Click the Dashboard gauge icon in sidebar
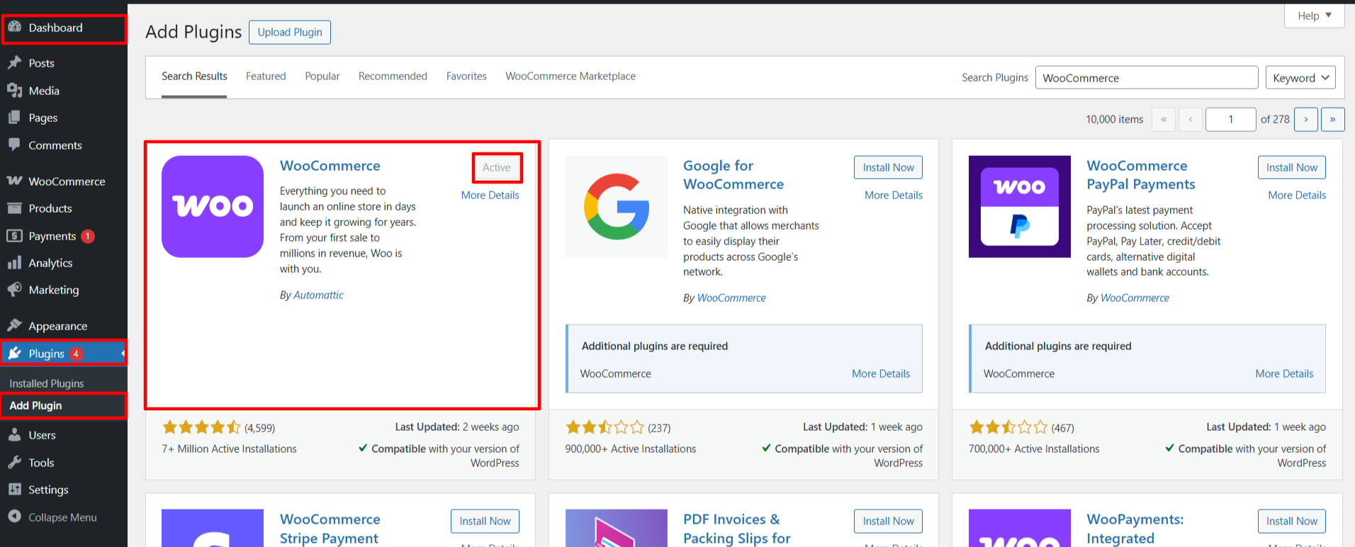Screen dimensions: 1355x547 pos(15,27)
